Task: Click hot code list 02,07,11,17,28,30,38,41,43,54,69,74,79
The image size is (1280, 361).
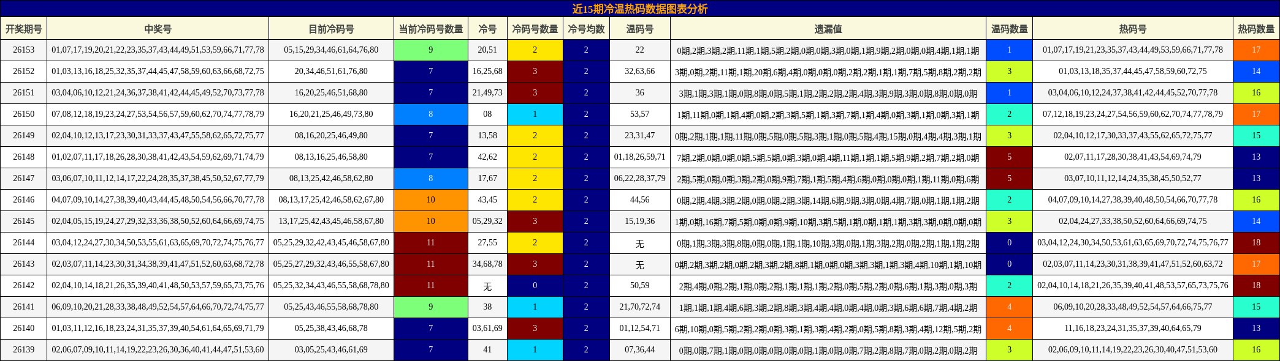Action: tap(1133, 157)
